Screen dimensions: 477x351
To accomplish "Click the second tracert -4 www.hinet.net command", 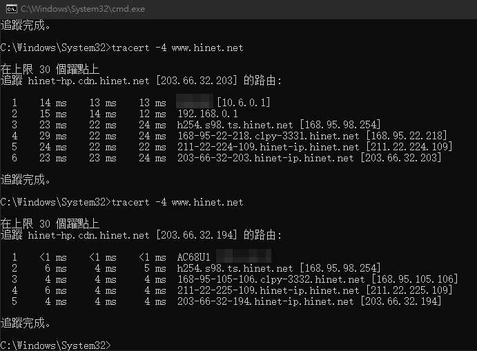I will point(177,202).
